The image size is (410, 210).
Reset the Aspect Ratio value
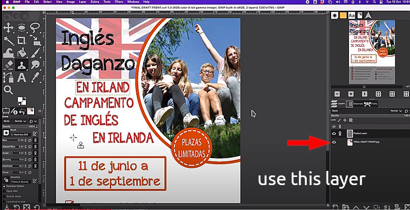point(30,147)
